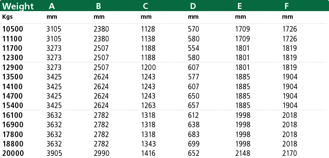Click value 1200 in column C

(x=148, y=67)
